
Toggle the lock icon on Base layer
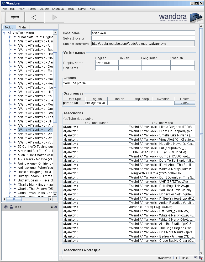click(11, 207)
